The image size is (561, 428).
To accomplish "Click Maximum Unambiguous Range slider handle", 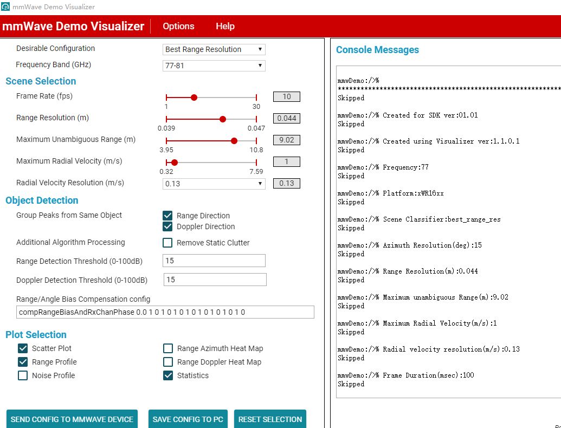I will click(234, 141).
